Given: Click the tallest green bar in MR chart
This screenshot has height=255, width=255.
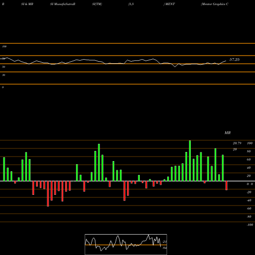Looking at the screenshot, I should (190, 161).
